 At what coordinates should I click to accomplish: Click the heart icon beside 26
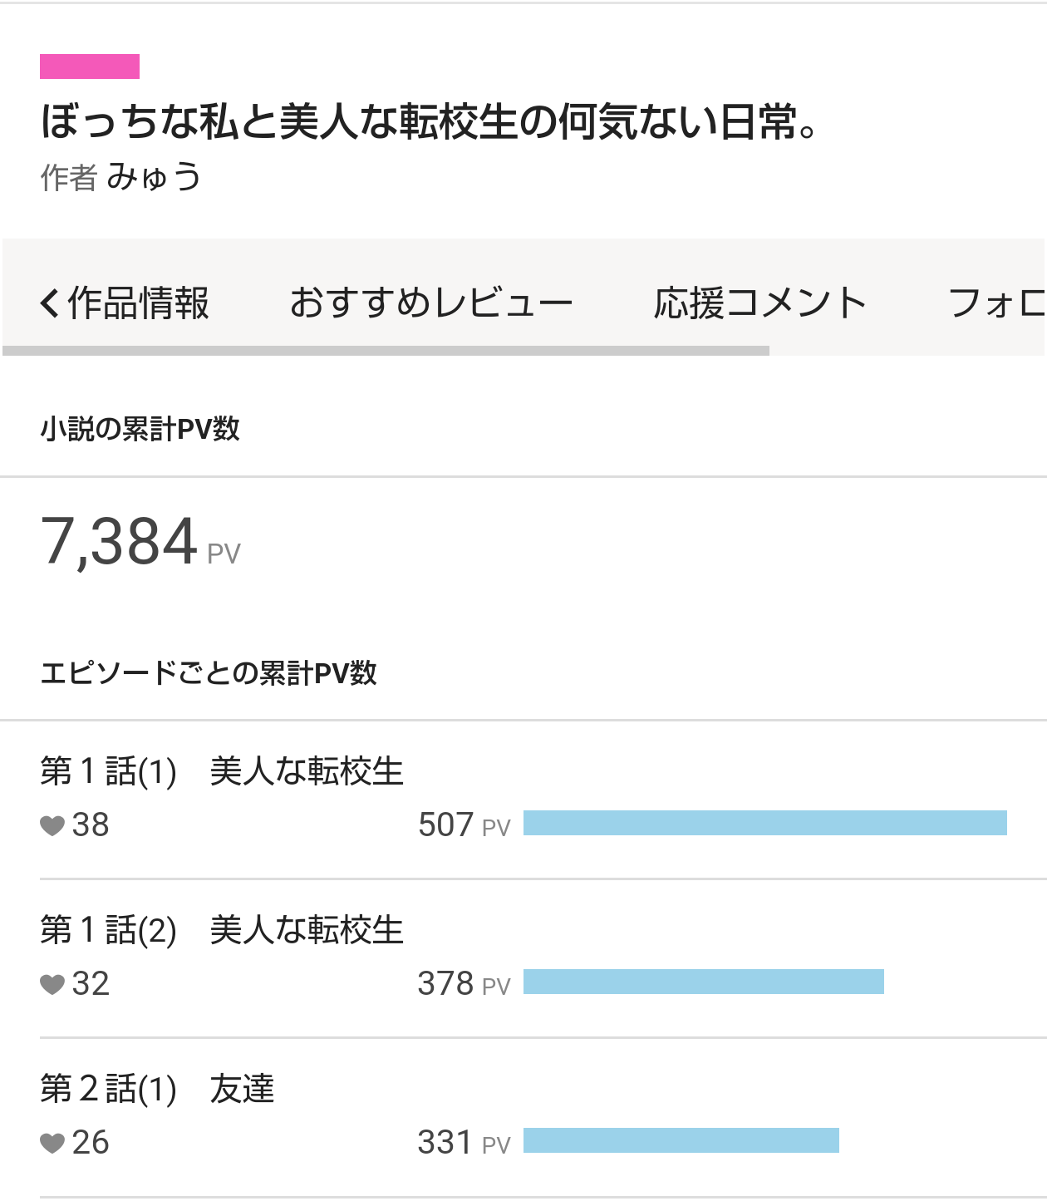52,1143
